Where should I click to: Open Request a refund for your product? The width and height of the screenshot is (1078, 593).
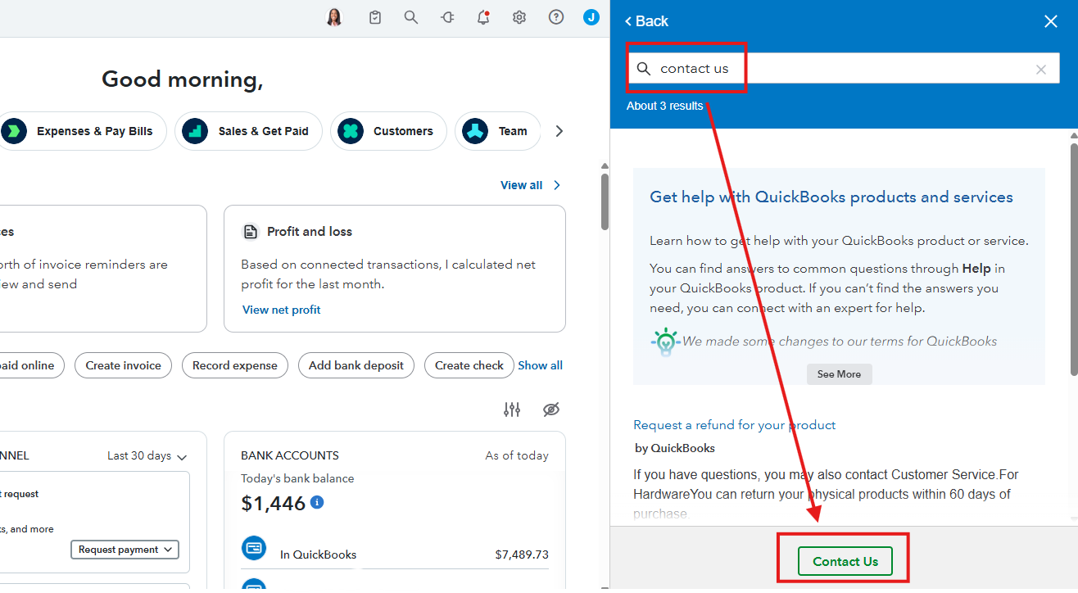click(x=734, y=425)
